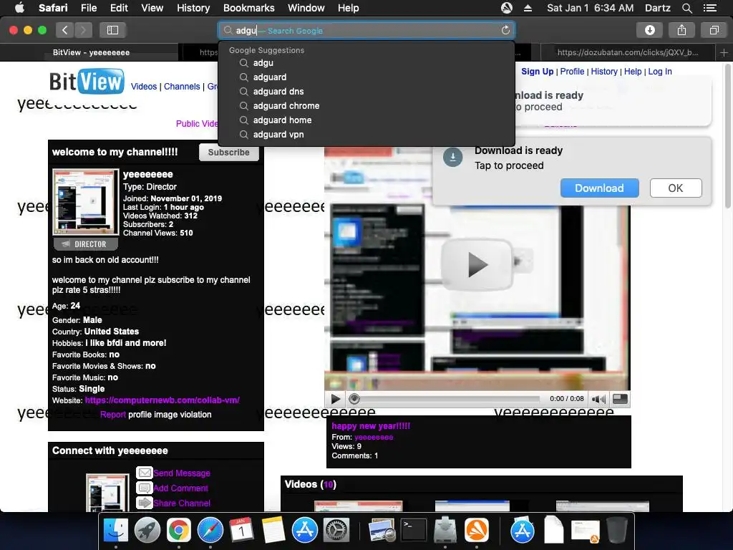The width and height of the screenshot is (733, 550).
Task: Subscribe to the yeeeeeeee channel
Action: click(228, 153)
